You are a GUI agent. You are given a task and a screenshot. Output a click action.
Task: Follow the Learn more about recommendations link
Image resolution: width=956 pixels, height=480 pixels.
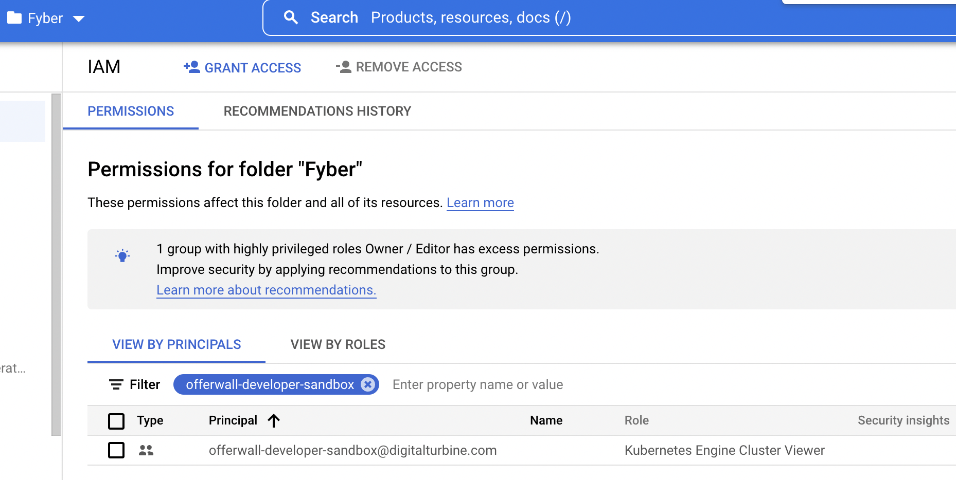click(266, 290)
